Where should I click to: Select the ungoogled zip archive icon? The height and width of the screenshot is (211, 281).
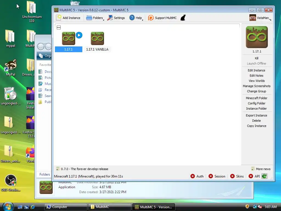point(10,125)
